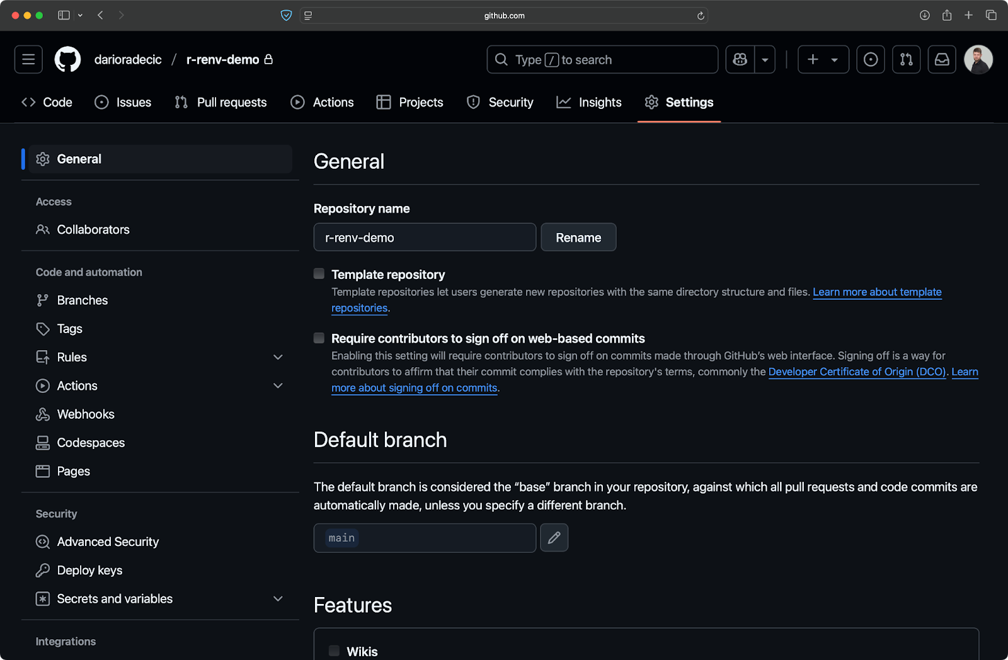Open the Issues circle icon in header
Image resolution: width=1008 pixels, height=660 pixels.
tap(871, 59)
